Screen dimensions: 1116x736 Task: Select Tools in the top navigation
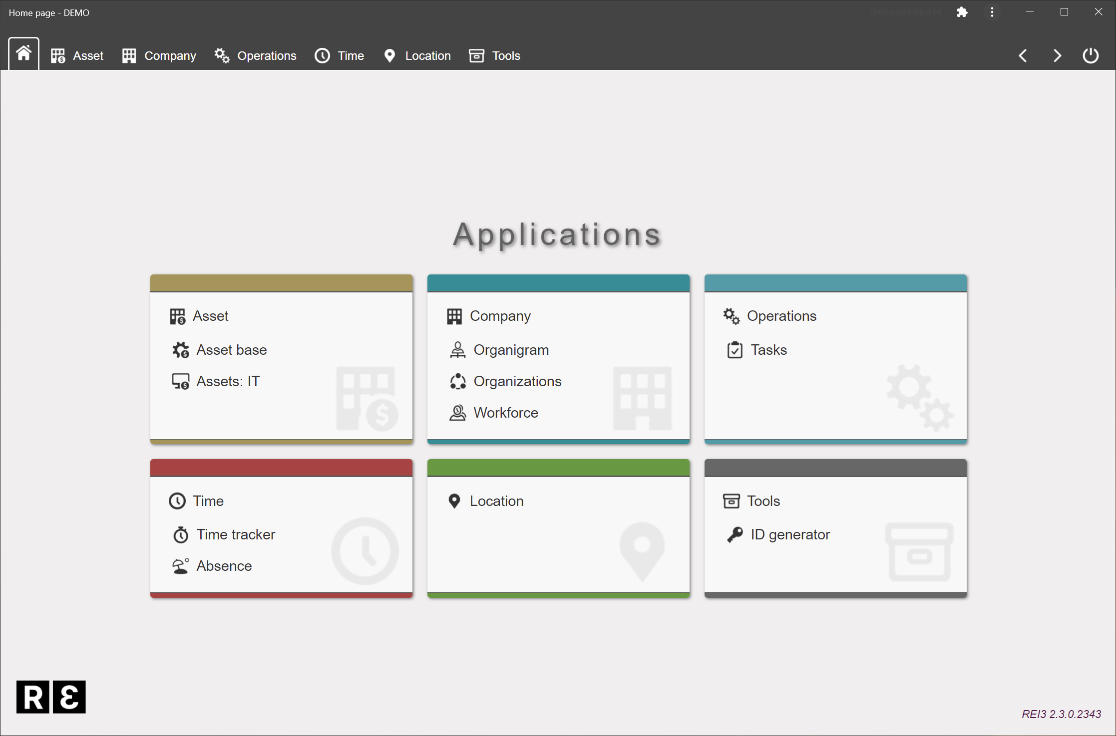(495, 56)
